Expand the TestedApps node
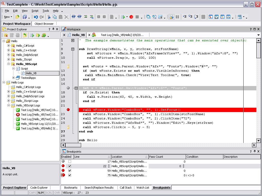 tap(13, 78)
